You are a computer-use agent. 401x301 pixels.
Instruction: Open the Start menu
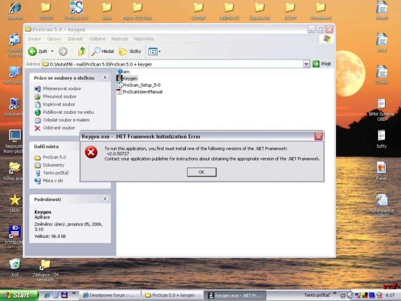tap(19, 295)
